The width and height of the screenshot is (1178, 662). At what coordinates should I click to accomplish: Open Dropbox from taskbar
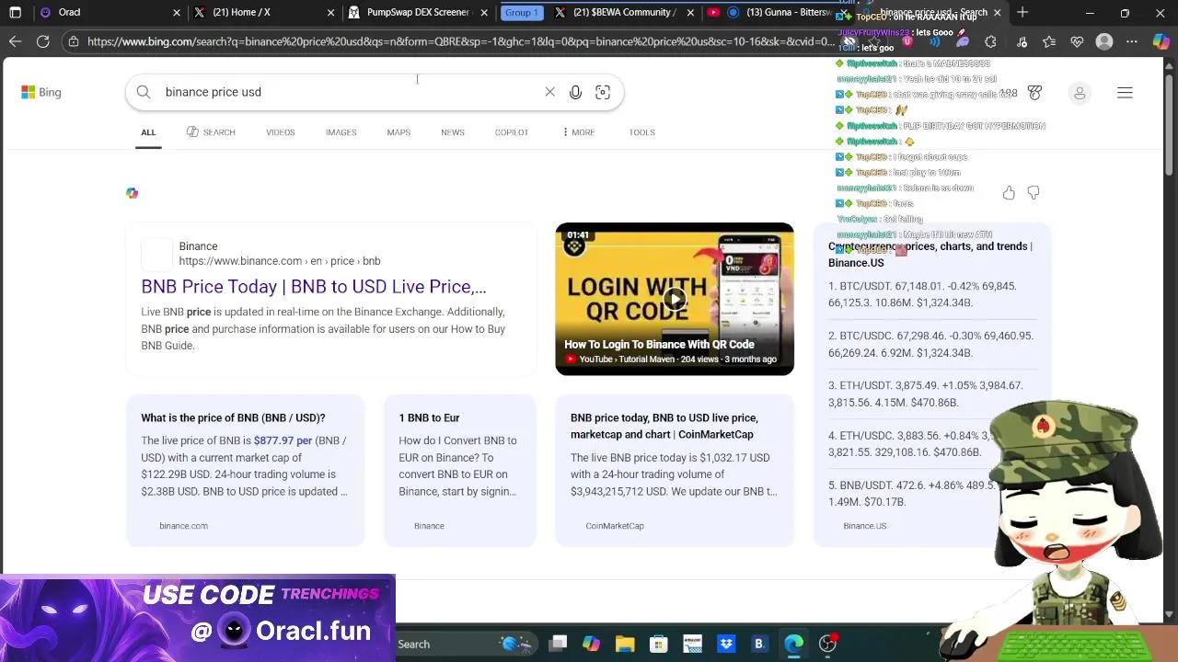(x=725, y=644)
